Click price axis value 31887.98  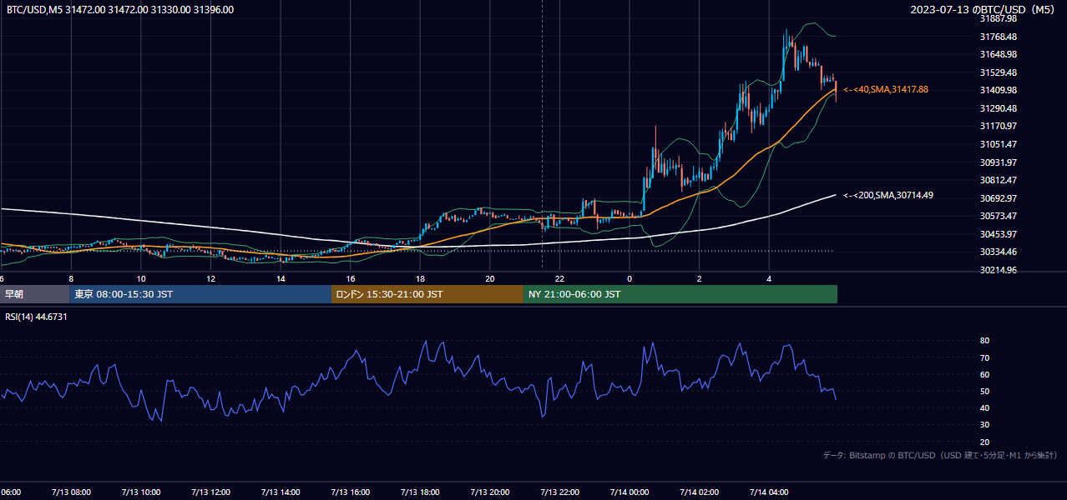[999, 18]
